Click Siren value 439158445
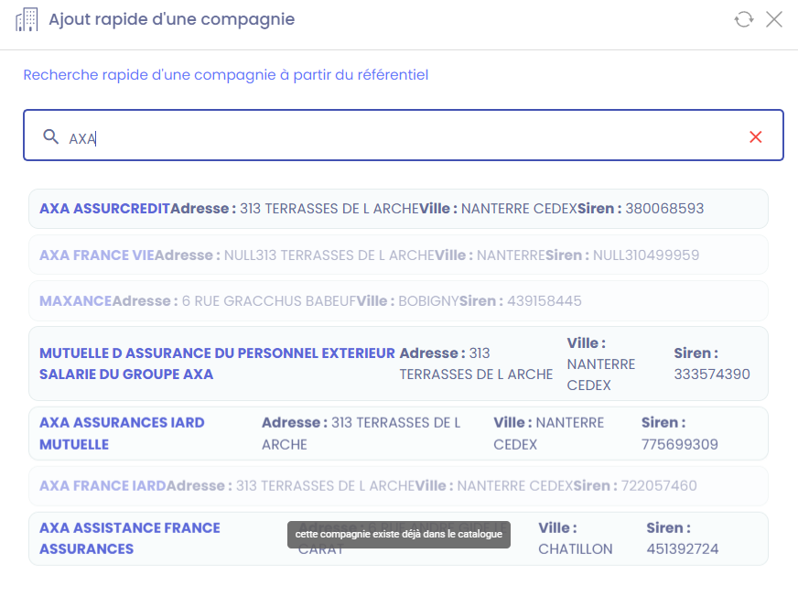The width and height of the screenshot is (798, 608). (x=544, y=301)
